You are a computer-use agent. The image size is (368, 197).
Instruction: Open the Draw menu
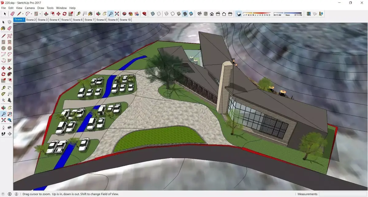point(41,8)
